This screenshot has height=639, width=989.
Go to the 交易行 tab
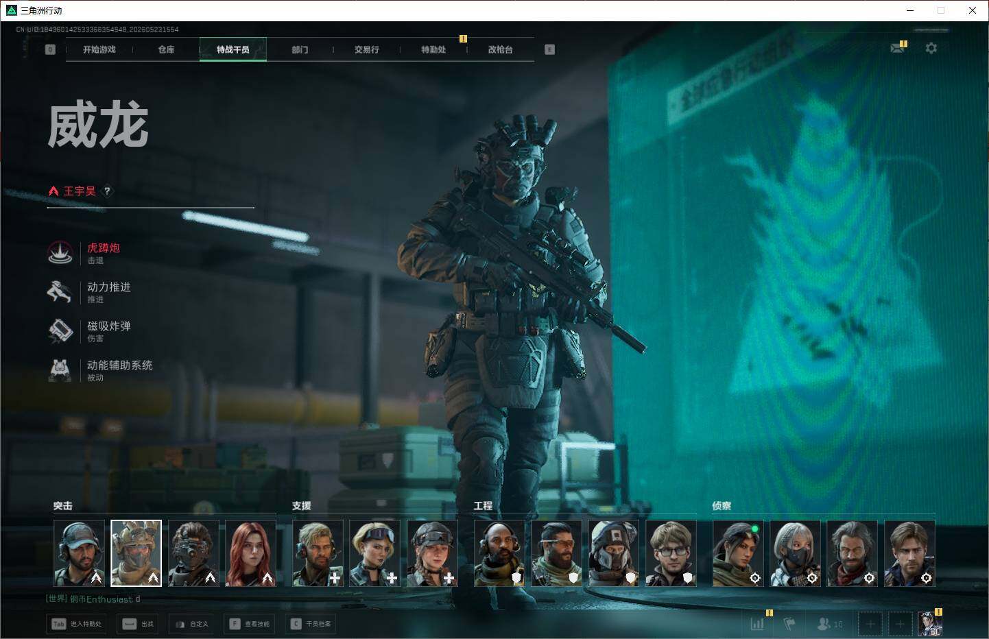[366, 49]
